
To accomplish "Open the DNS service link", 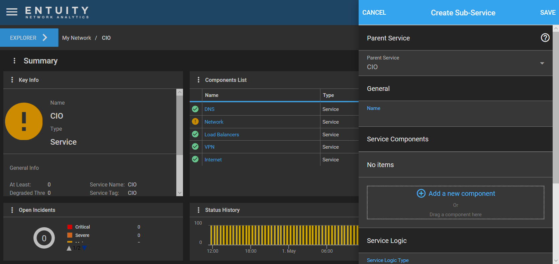I will click(209, 109).
